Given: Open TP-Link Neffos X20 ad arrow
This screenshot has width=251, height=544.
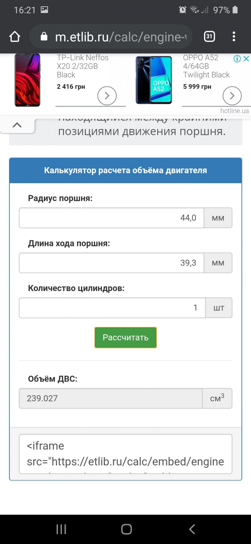Looking at the screenshot, I should 107,96.
